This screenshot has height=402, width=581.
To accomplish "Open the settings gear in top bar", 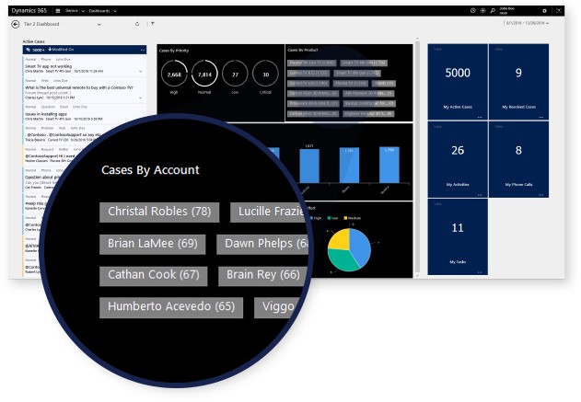I will [544, 10].
